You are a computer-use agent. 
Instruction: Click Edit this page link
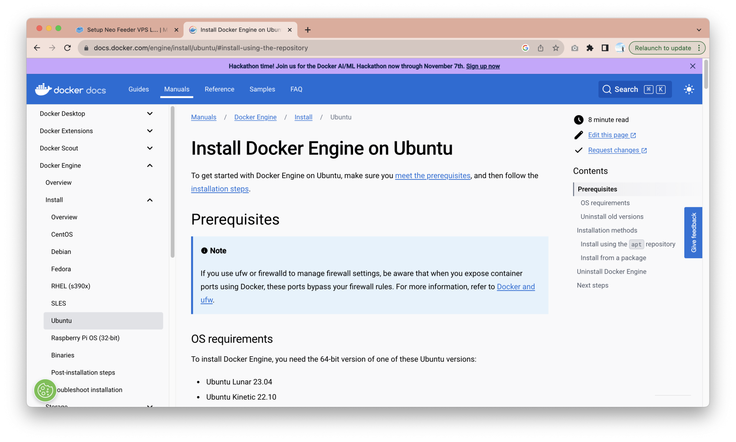click(612, 135)
